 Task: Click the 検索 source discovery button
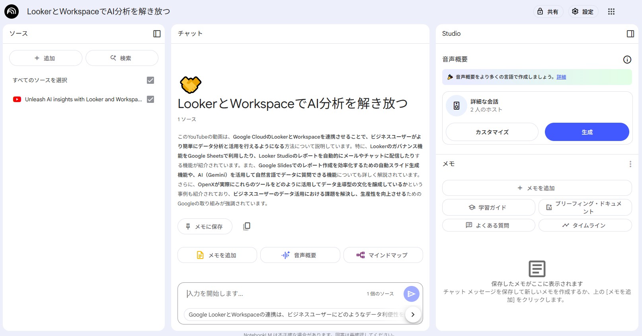pyautogui.click(x=122, y=58)
